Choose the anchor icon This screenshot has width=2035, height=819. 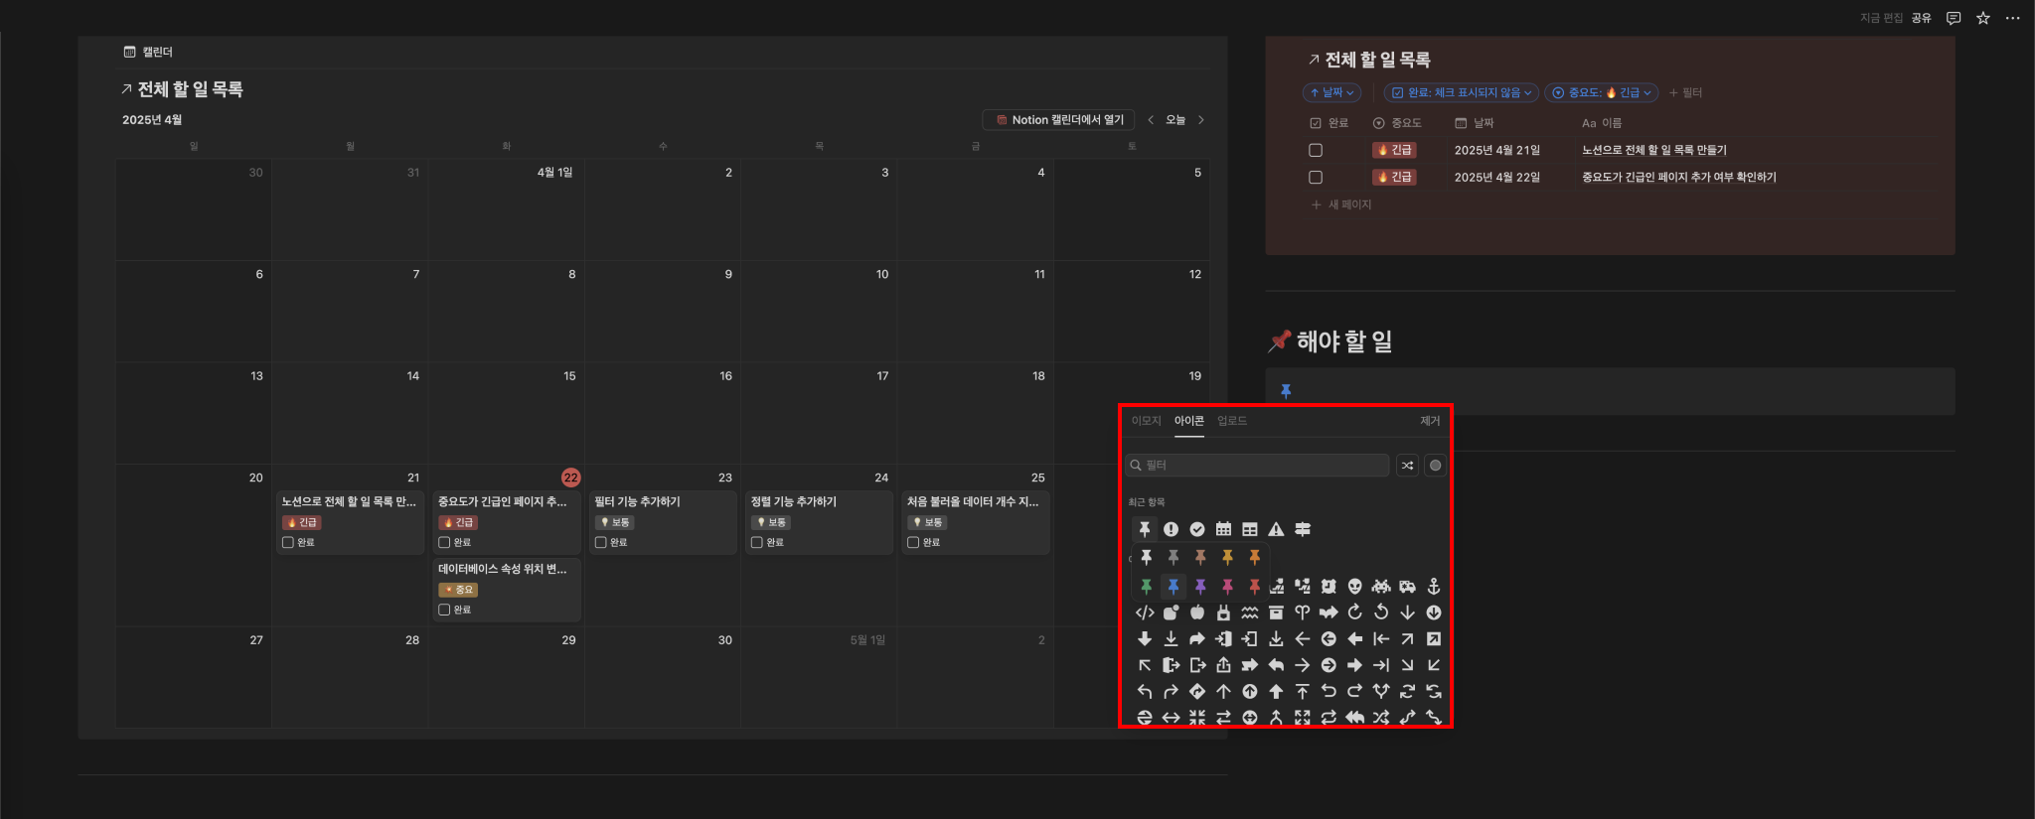pyautogui.click(x=1434, y=587)
